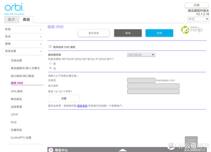This screenshot has width=211, height=152.
Task: Switch to the 基本 tab
Action: pyautogui.click(x=12, y=20)
